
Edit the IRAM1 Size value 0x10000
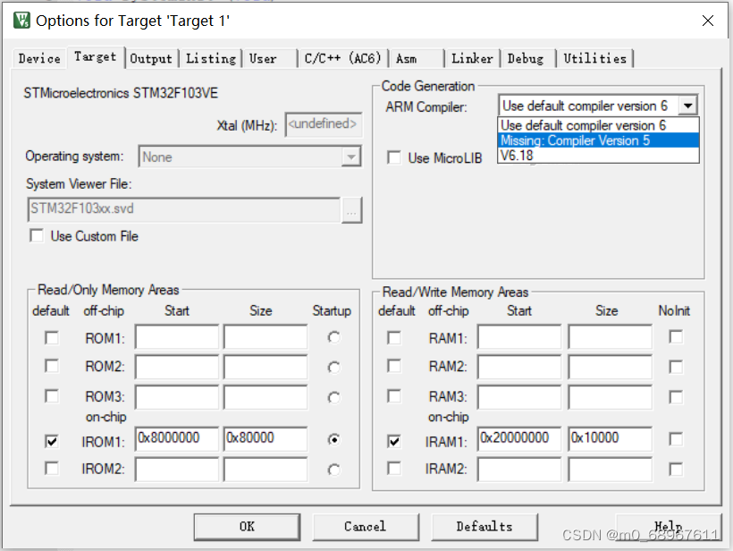coord(610,438)
